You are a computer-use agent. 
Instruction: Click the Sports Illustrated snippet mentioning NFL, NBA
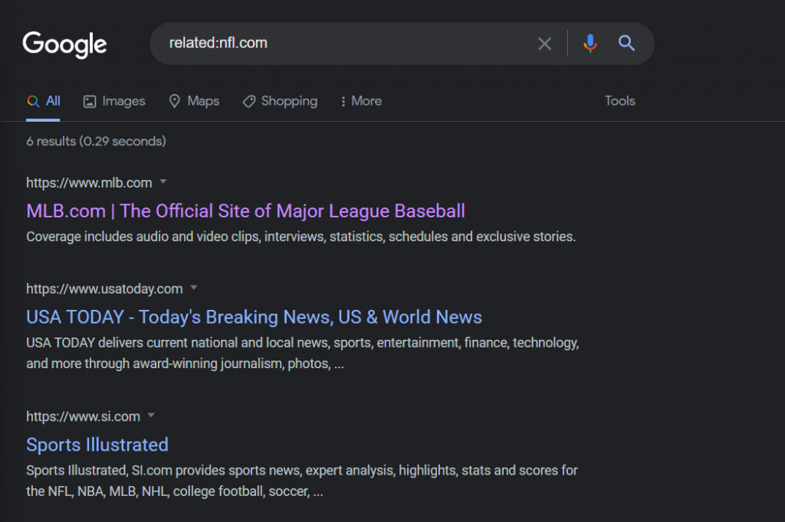pyautogui.click(x=302, y=481)
